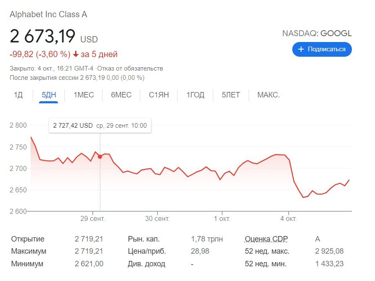The width and height of the screenshot is (375, 281).
Task: Switch chart to 1ГОД range
Action: click(x=195, y=95)
